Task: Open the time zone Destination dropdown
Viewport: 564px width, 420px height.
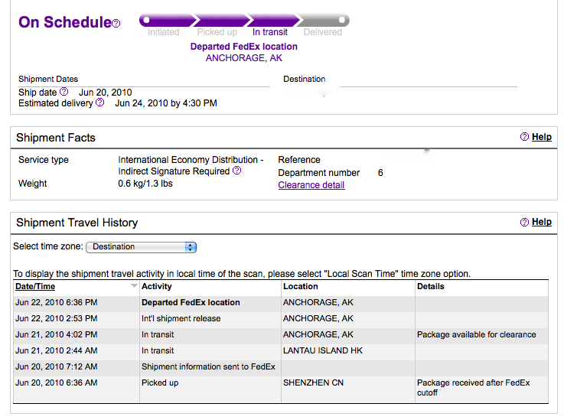Action: (x=141, y=247)
